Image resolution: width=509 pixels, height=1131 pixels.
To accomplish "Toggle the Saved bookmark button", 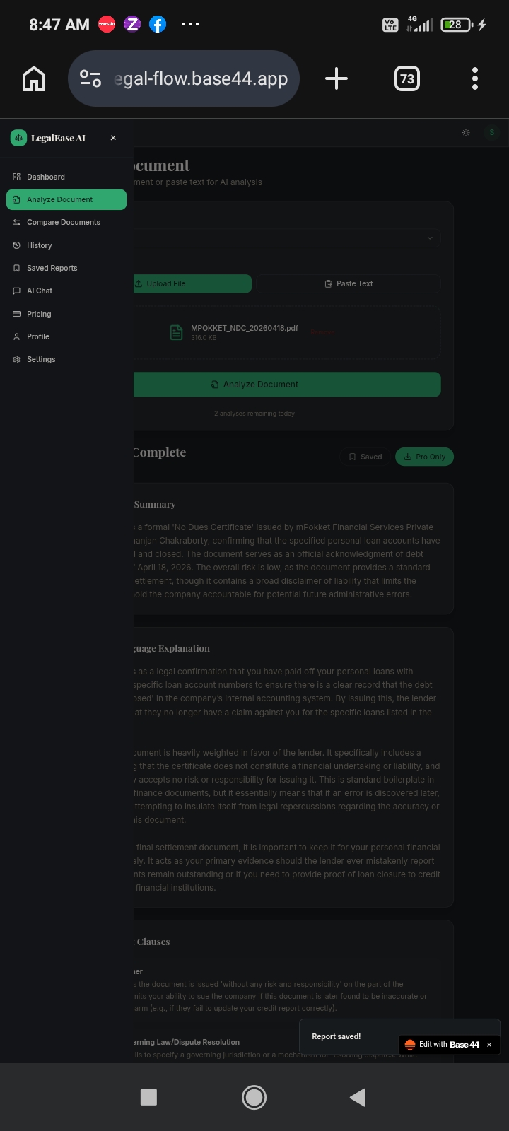I will pos(365,457).
